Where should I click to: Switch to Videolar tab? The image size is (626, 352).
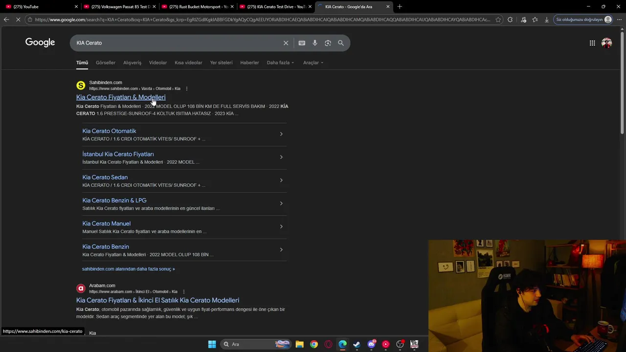(158, 63)
